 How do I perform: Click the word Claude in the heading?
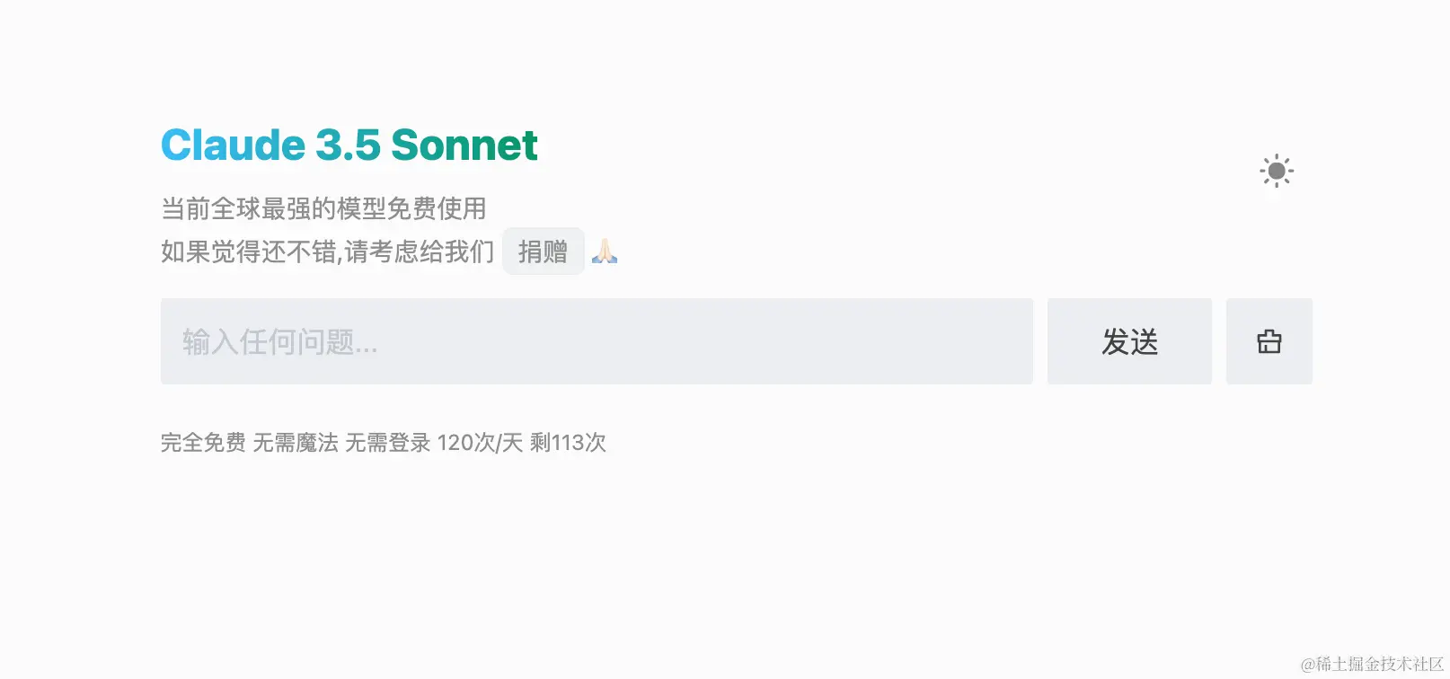point(233,145)
